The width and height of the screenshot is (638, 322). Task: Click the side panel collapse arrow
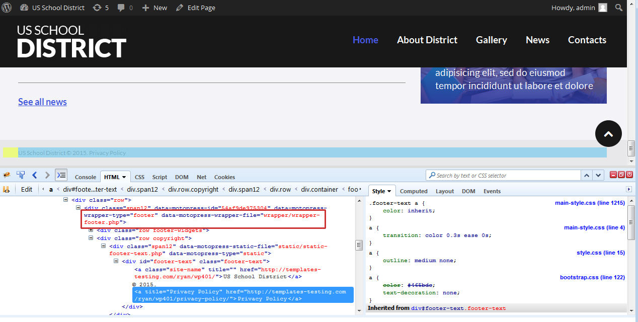point(629,189)
